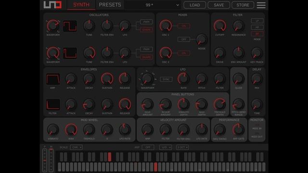Click the Mod Wheel WAH knob
The width and height of the screenshot is (308, 173).
[x=71, y=129]
